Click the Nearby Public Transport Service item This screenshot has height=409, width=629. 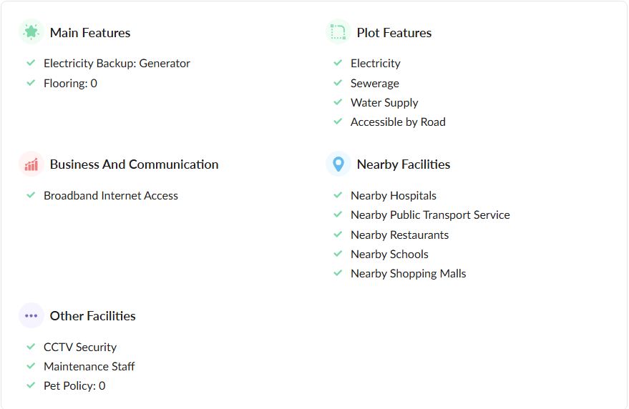pos(430,215)
